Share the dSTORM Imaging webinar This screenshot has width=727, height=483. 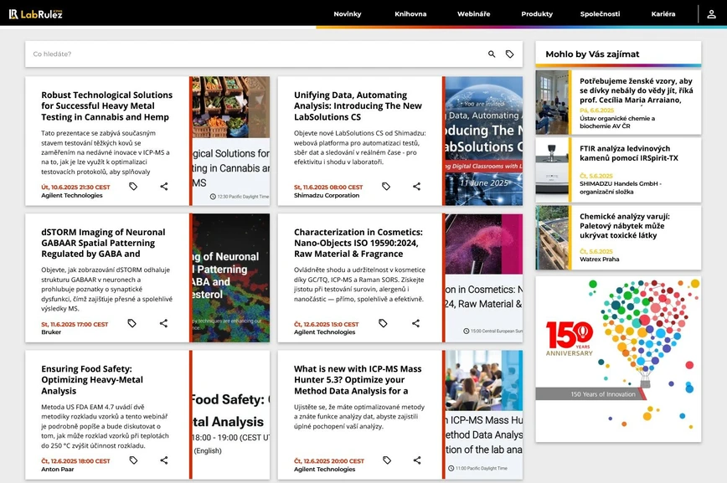coord(163,323)
